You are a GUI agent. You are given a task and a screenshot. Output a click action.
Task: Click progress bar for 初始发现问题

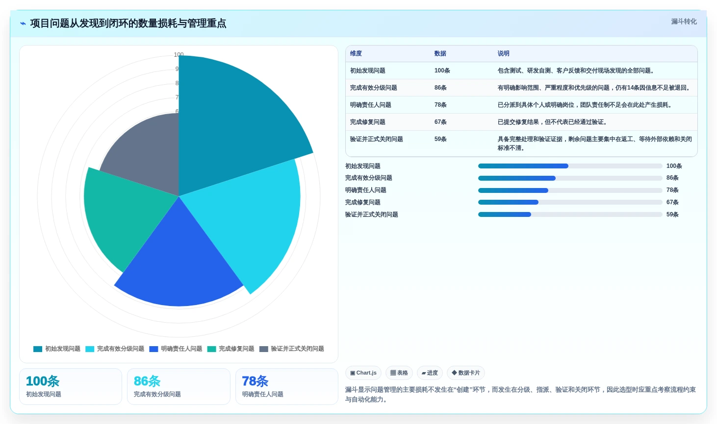[x=570, y=166]
